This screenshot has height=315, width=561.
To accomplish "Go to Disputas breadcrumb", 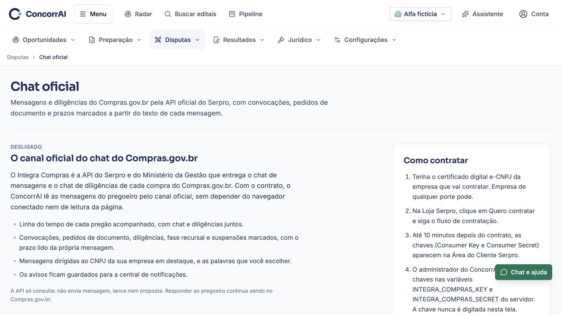I will [x=18, y=57].
